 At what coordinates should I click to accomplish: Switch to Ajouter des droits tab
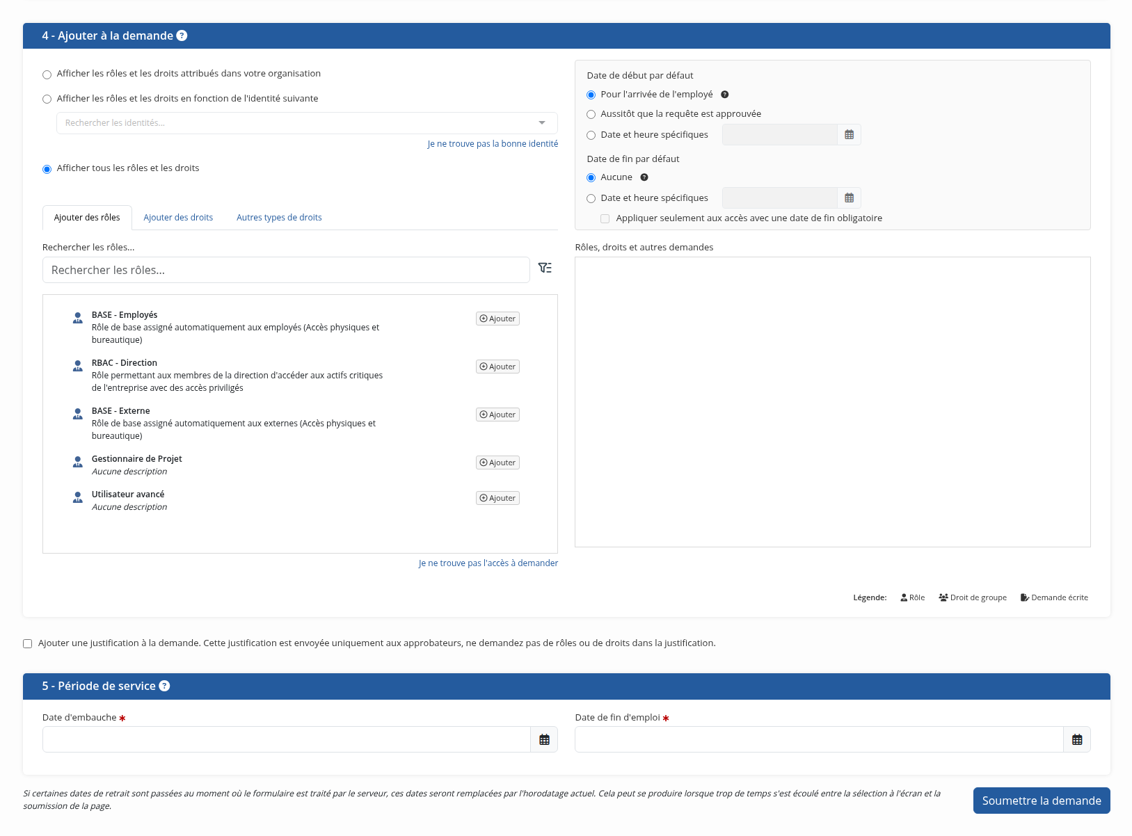point(178,218)
